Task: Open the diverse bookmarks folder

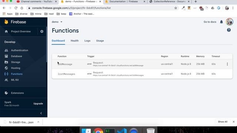Action: (21, 14)
